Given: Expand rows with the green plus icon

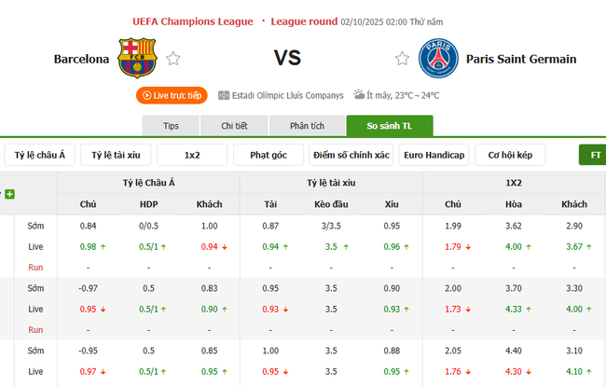Looking at the screenshot, I should (x=10, y=194).
